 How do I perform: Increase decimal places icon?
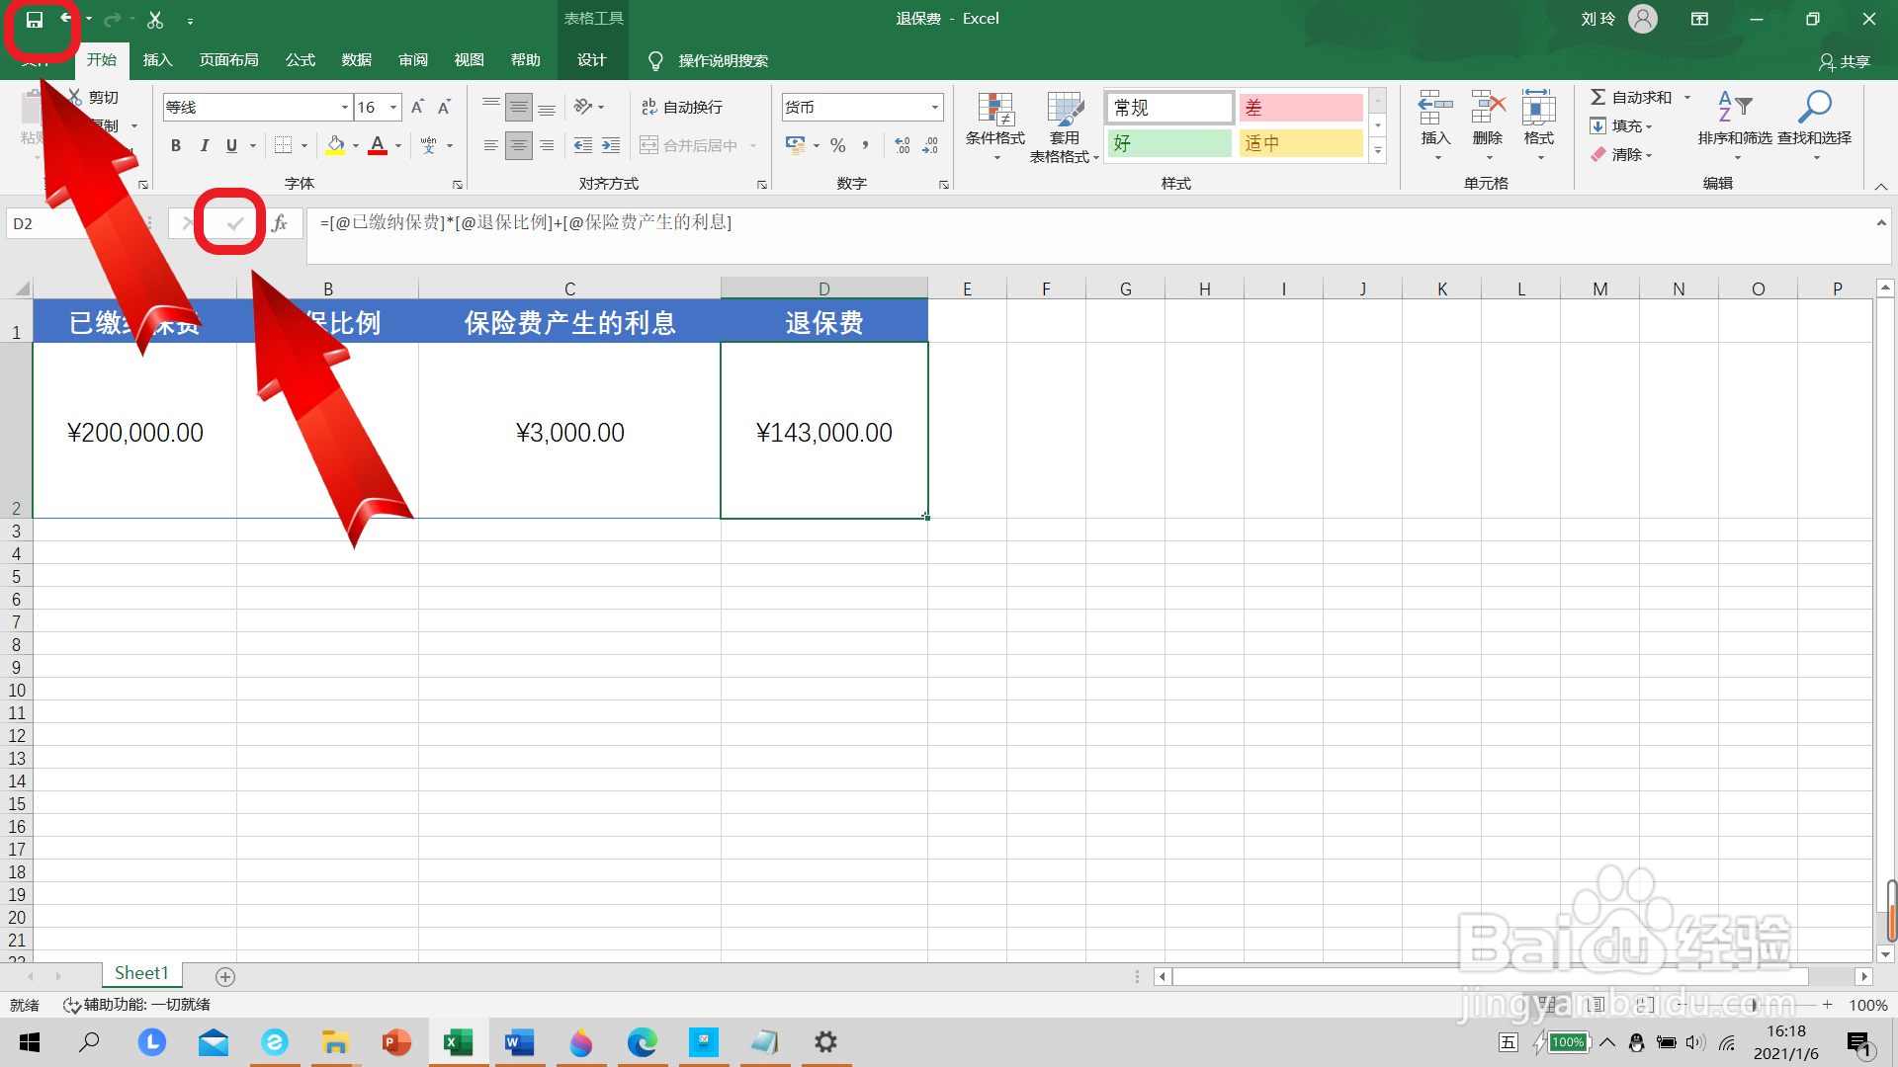tap(903, 145)
